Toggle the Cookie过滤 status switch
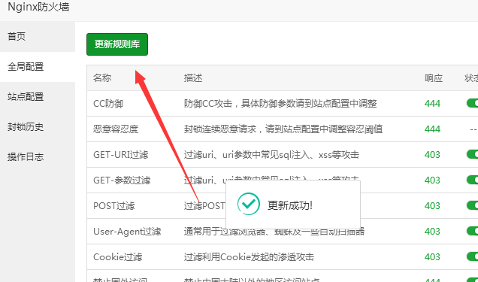The width and height of the screenshot is (478, 282). click(x=472, y=256)
